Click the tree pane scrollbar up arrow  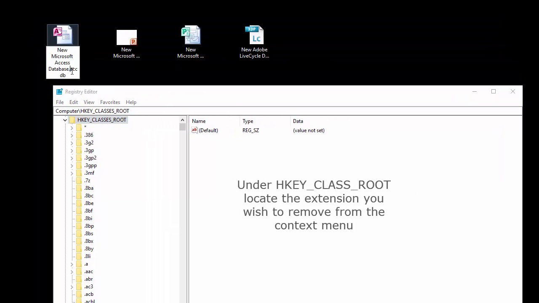pos(182,120)
